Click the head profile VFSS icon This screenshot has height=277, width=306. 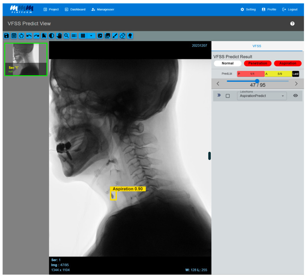click(130, 36)
